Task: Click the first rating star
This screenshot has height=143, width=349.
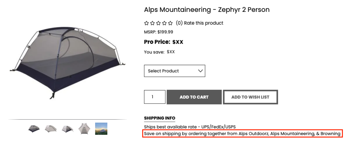Action: pos(147,23)
